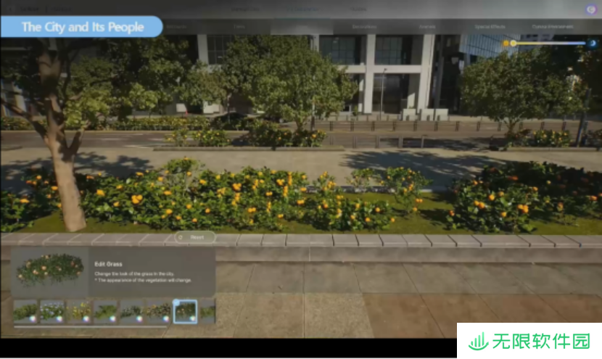Image resolution: width=602 pixels, height=359 pixels.
Task: Click the "Edit Grass" heading text
Action: click(108, 264)
